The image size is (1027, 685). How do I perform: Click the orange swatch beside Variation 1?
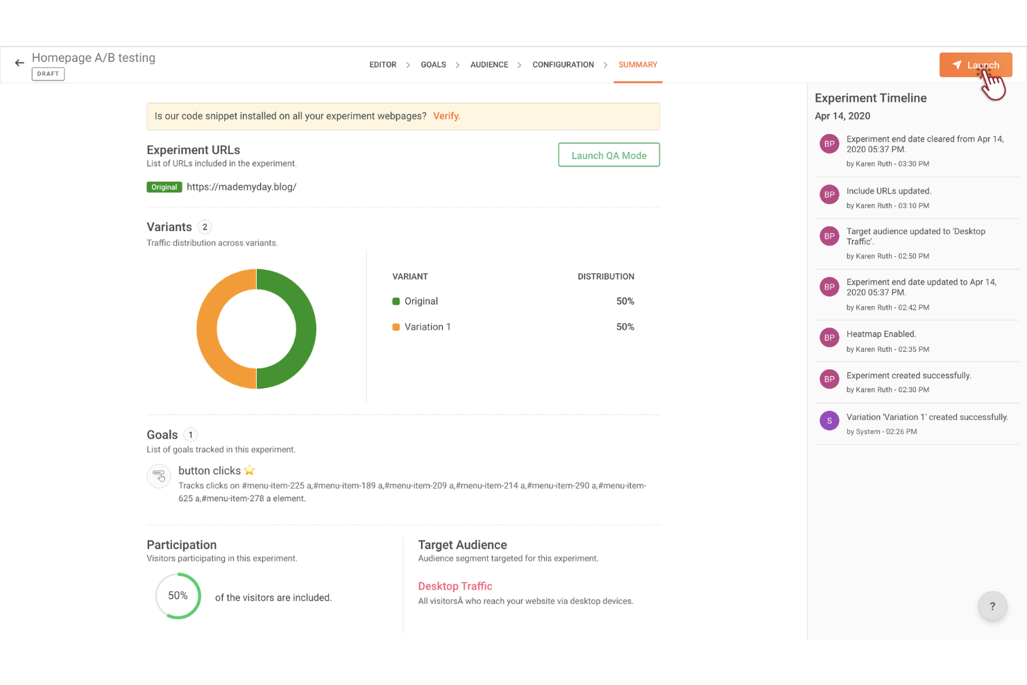pyautogui.click(x=396, y=326)
